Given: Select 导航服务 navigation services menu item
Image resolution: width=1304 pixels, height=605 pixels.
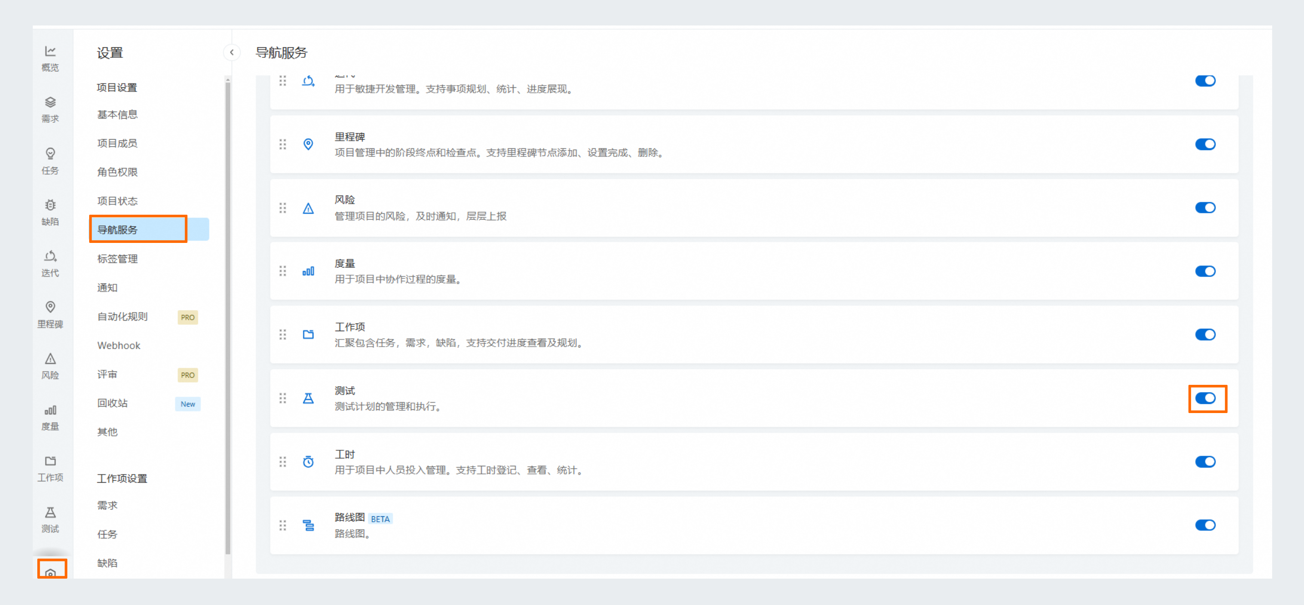Looking at the screenshot, I should [149, 230].
